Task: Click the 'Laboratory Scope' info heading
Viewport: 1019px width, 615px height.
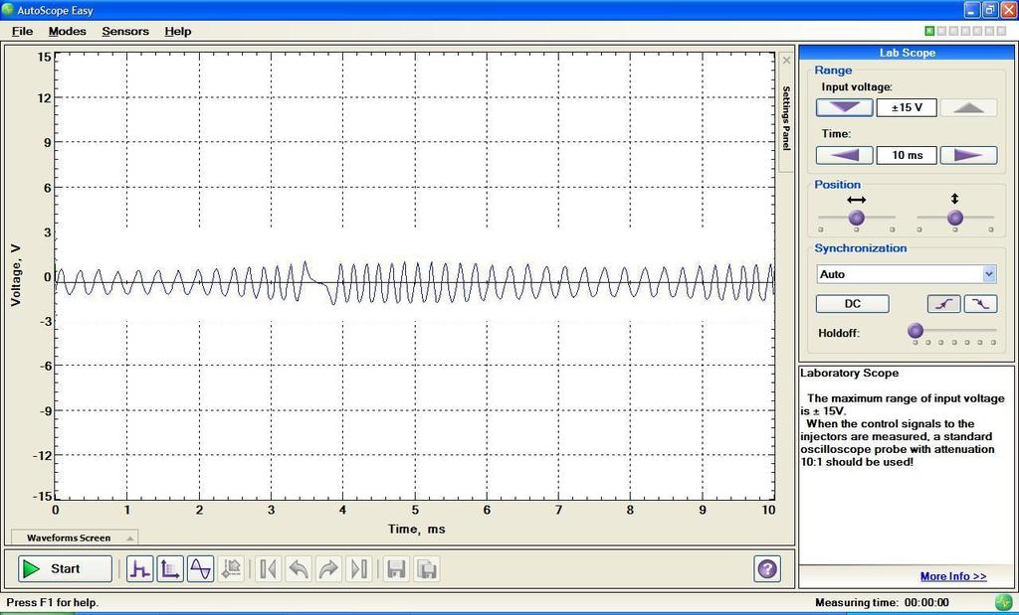Action: click(x=850, y=373)
